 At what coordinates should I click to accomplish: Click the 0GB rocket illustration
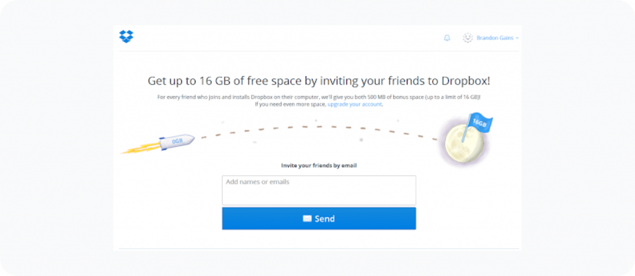click(x=176, y=141)
